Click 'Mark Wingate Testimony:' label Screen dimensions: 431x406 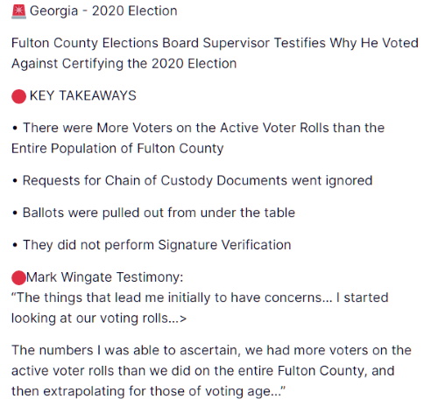pyautogui.click(x=104, y=277)
